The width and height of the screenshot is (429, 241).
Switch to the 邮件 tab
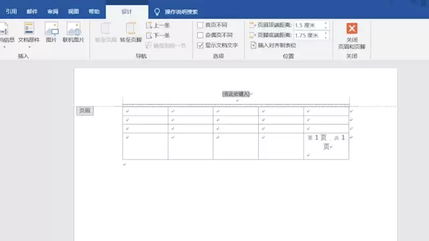(32, 11)
